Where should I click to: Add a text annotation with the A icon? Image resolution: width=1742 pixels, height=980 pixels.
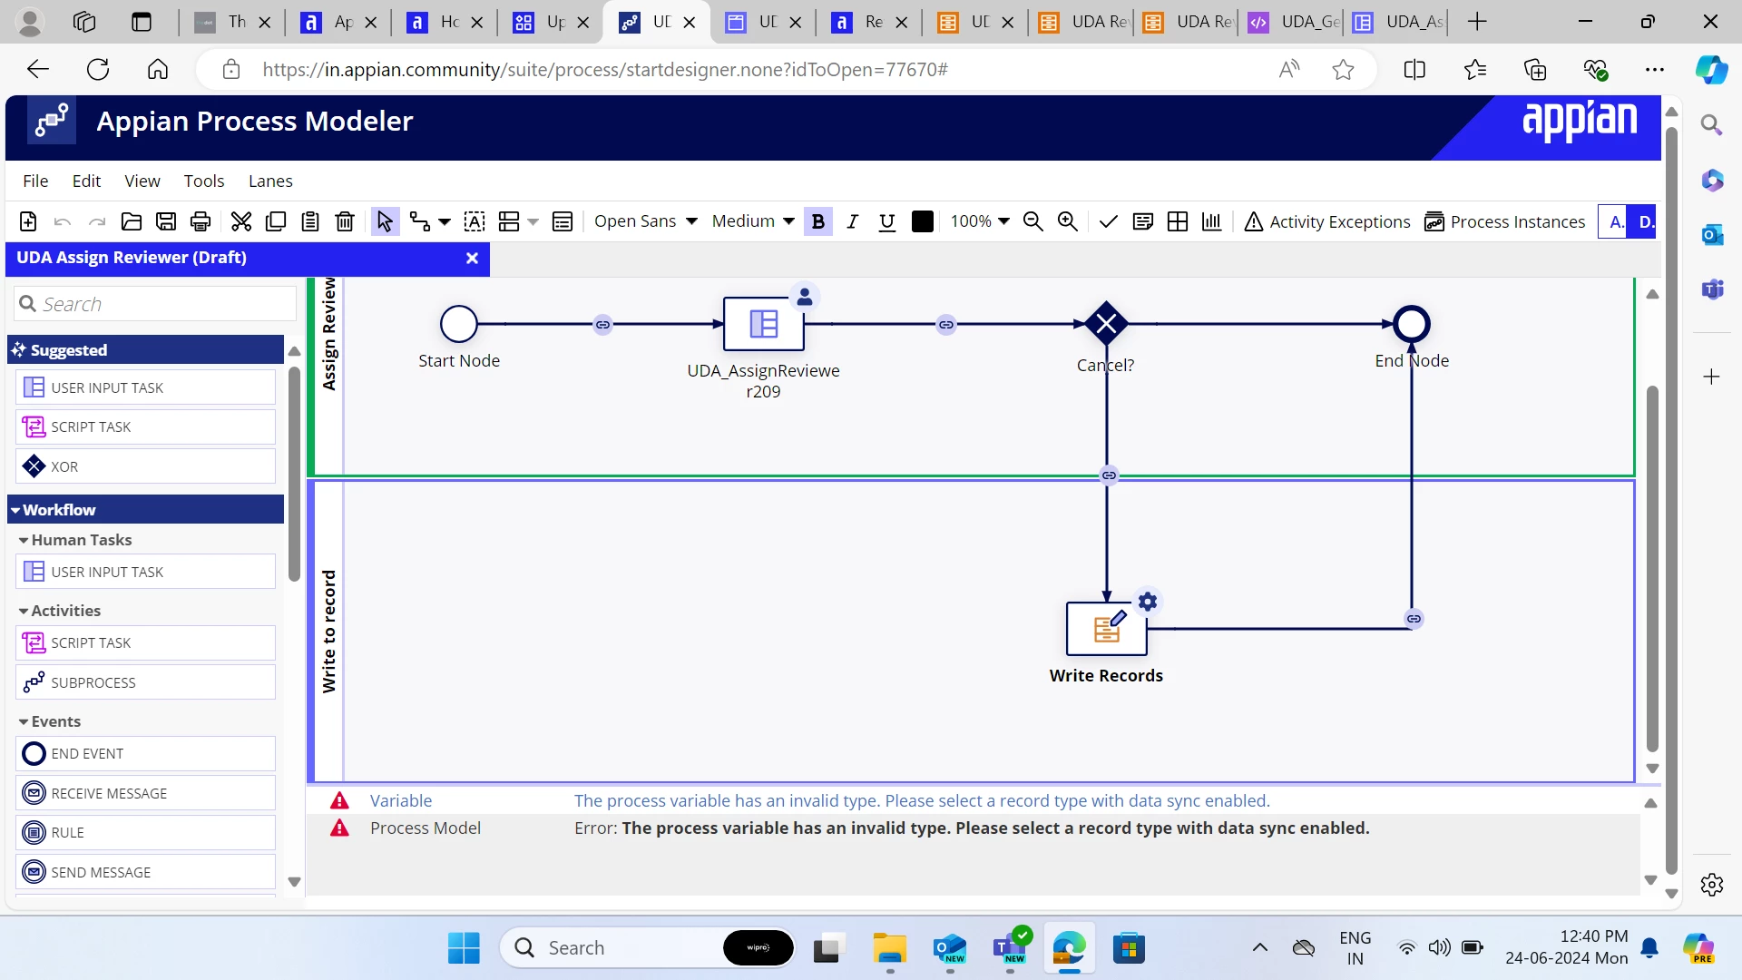pyautogui.click(x=475, y=221)
